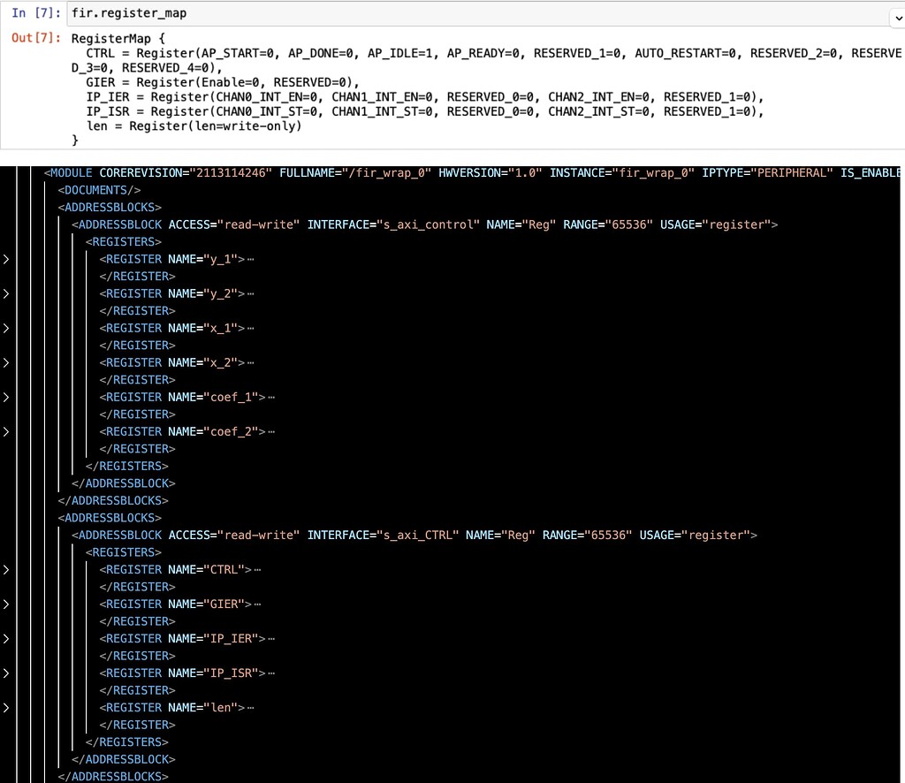905x783 pixels.
Task: Unfold the len register node
Action: pyautogui.click(x=6, y=707)
